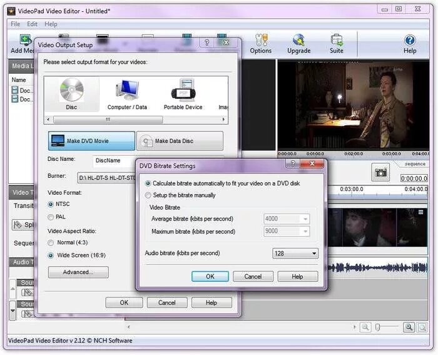Click the timeline zoom slider handle

378,327
